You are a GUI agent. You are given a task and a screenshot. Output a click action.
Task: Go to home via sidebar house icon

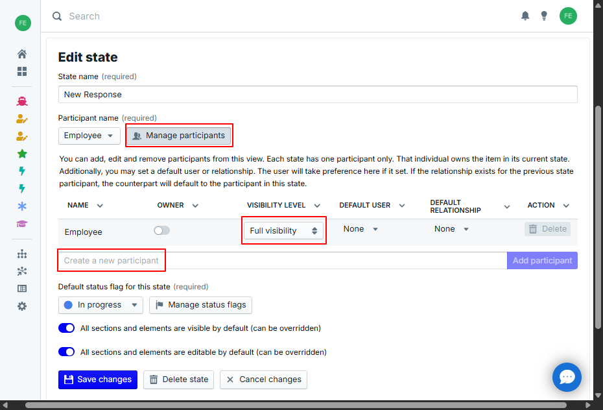pos(22,54)
